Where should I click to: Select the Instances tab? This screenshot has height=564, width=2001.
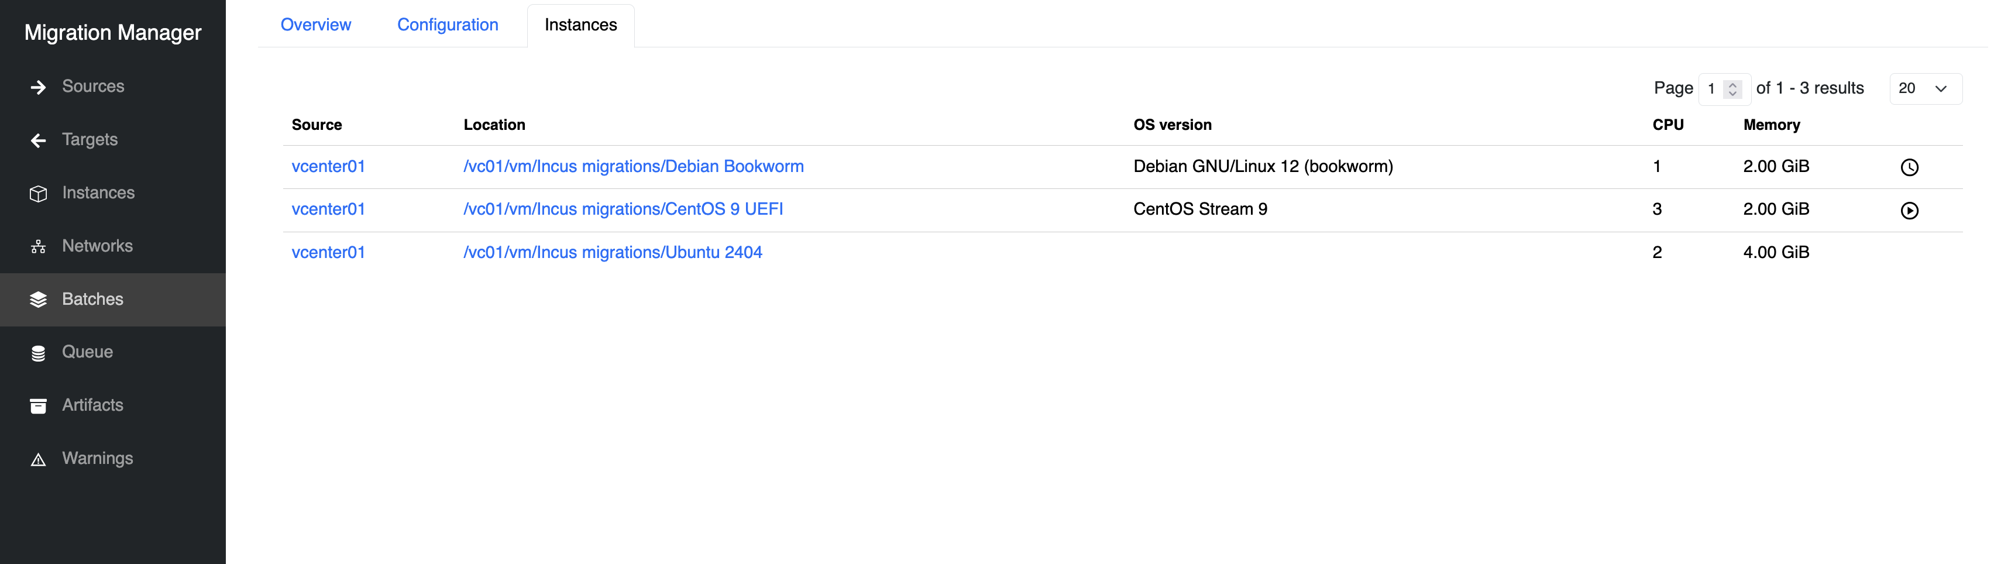[x=580, y=25]
